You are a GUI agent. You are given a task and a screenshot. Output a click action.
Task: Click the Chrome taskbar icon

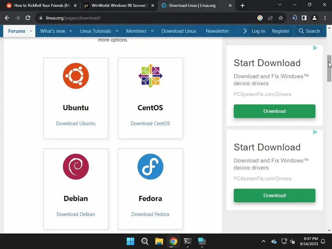(x=173, y=241)
